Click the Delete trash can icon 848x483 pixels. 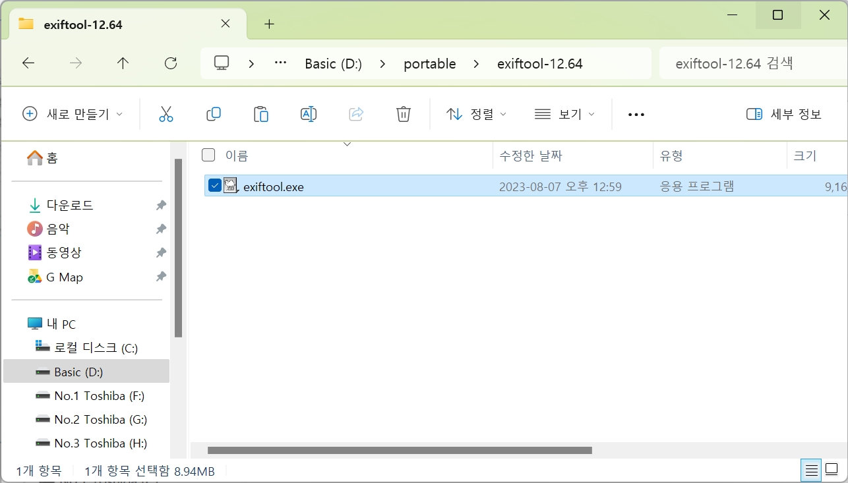404,114
